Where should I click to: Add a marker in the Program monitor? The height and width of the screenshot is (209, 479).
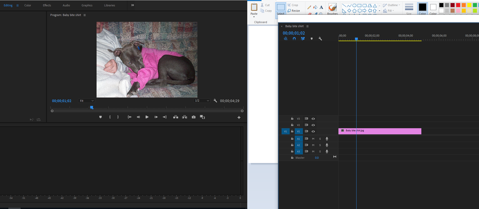100,117
